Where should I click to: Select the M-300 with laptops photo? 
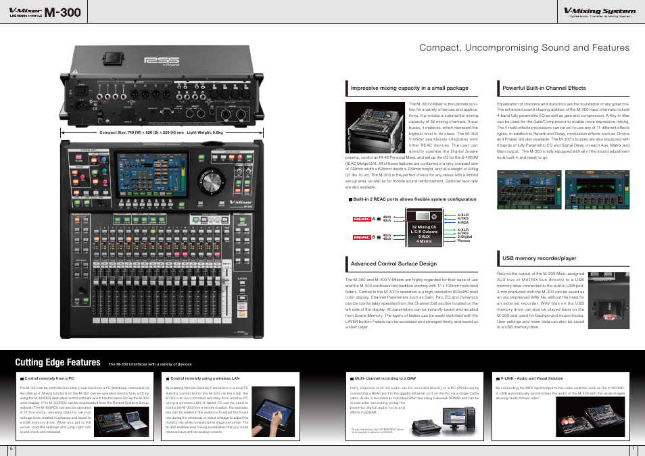pos(122,422)
